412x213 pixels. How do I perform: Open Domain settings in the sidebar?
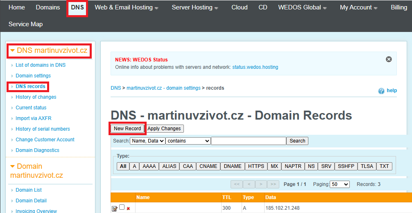point(33,76)
